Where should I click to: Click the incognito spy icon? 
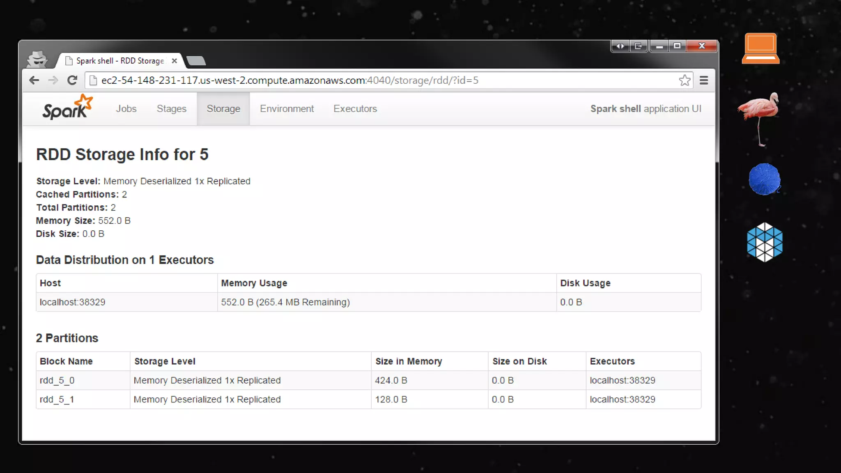pyautogui.click(x=37, y=60)
